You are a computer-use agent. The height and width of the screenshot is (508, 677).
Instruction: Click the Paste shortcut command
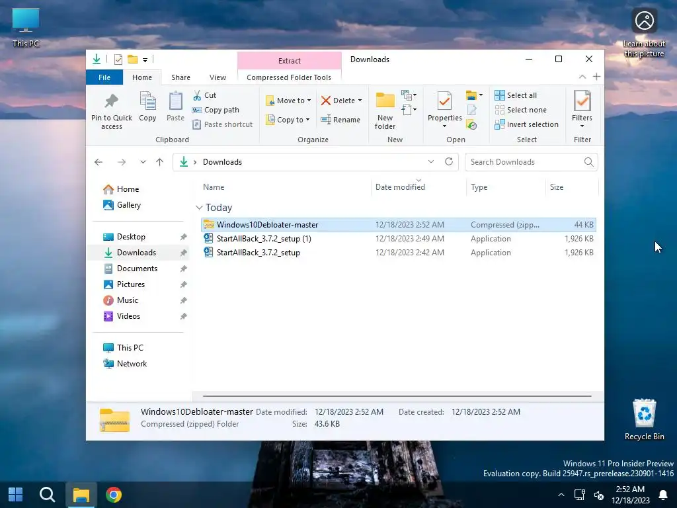coord(222,124)
